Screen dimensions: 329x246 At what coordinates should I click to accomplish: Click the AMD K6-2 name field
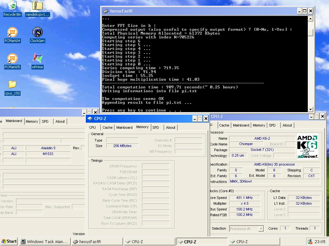262,138
